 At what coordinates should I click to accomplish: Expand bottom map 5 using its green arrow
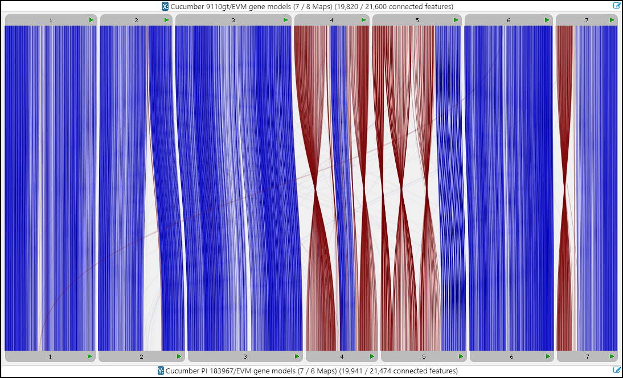coord(461,356)
